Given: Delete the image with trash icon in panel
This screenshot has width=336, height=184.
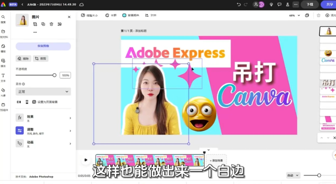Looking at the screenshot, I should click(51, 24).
